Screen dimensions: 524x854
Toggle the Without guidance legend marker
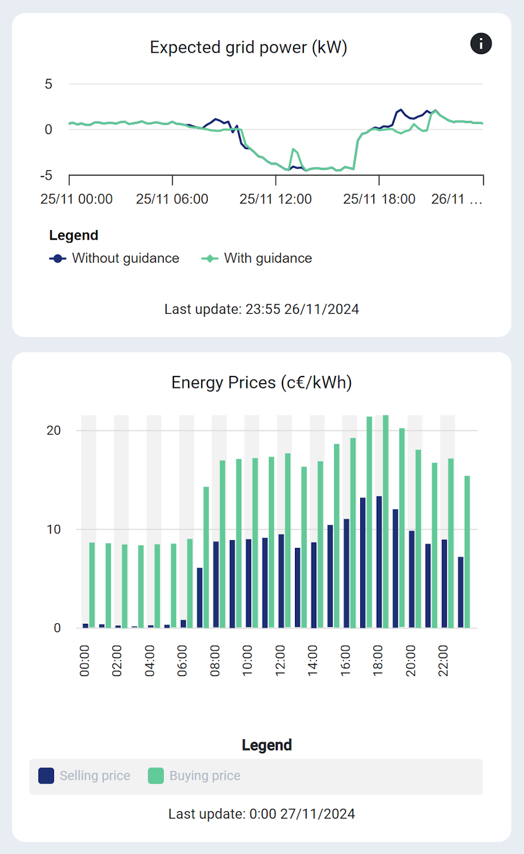58,259
